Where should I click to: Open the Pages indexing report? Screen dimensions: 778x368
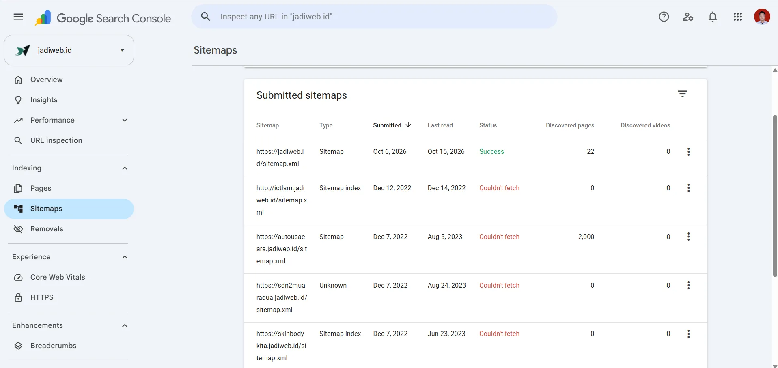69,188
